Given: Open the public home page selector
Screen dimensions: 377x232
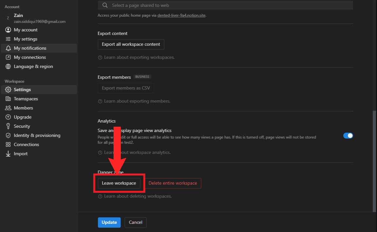Looking at the screenshot, I should [x=225, y=5].
